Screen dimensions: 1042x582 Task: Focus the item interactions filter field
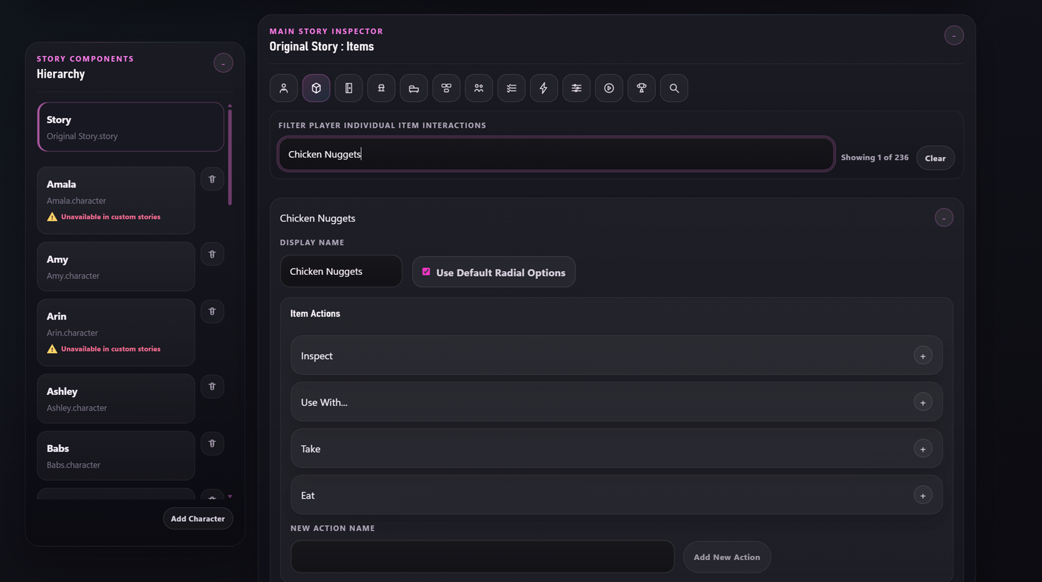click(556, 154)
